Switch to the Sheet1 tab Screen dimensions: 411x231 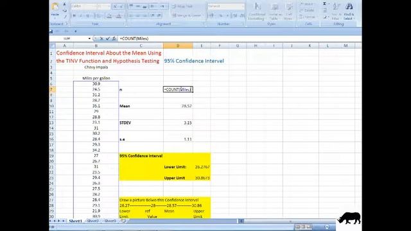pyautogui.click(x=76, y=221)
